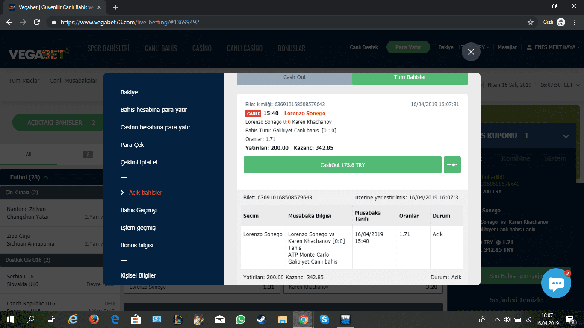Open Canlı Casino in top navigation

coord(245,48)
